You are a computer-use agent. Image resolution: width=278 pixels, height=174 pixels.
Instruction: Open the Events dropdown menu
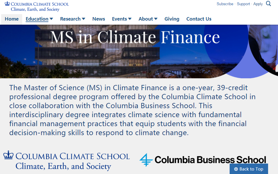click(122, 19)
